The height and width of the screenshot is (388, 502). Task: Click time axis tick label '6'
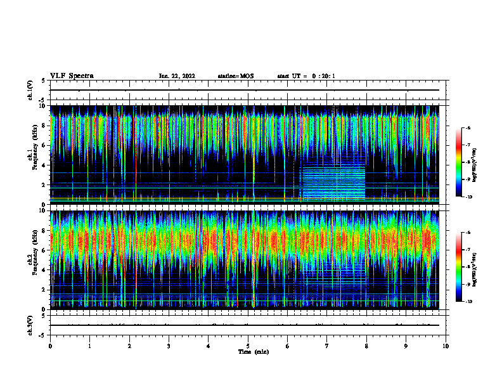[288, 346]
